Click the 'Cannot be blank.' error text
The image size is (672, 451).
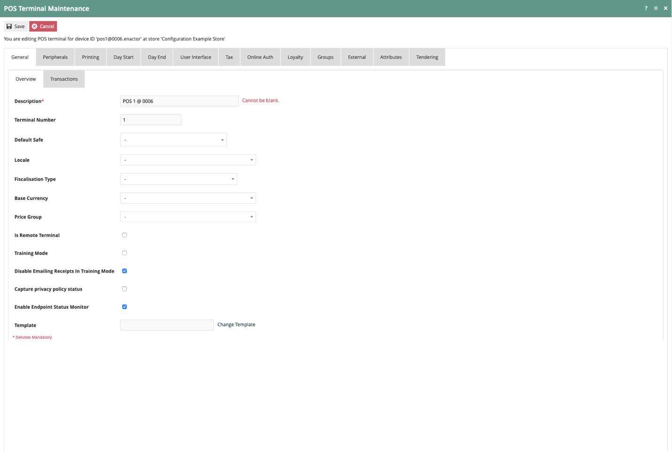tap(261, 100)
